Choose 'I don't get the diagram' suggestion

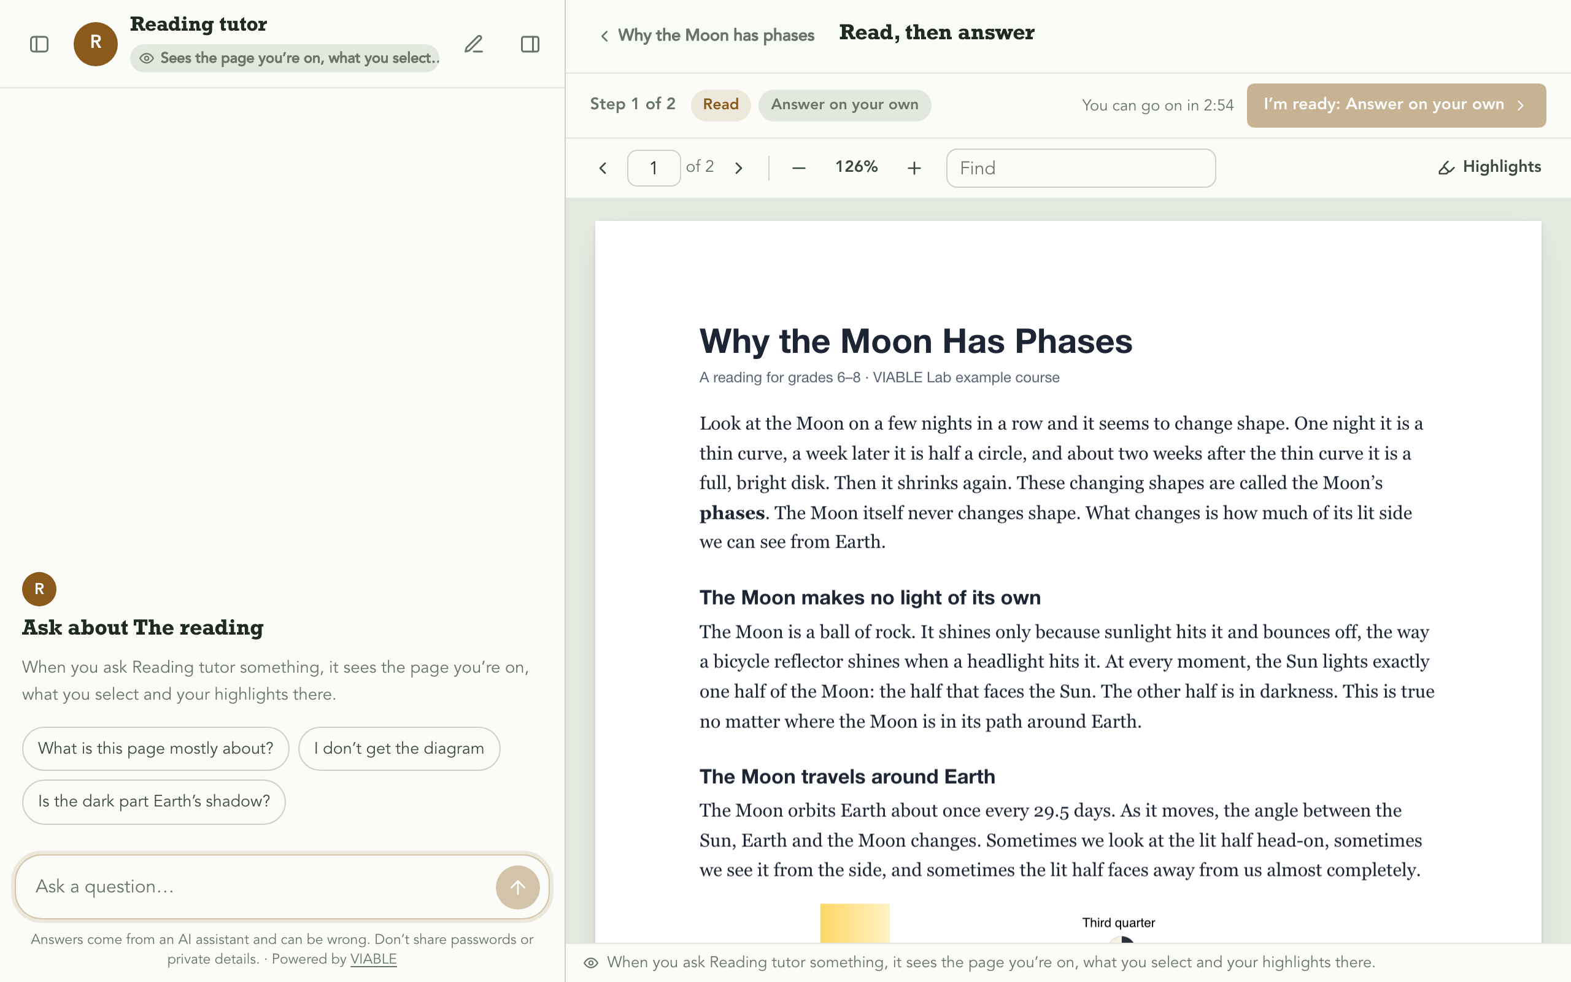[400, 748]
